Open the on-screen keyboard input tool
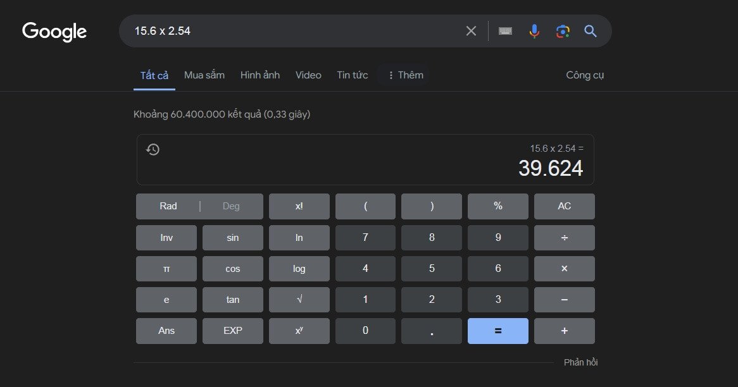The width and height of the screenshot is (738, 387). point(505,31)
